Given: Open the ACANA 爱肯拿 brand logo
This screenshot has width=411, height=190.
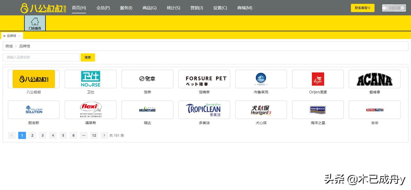Looking at the screenshot, I should 375,79.
